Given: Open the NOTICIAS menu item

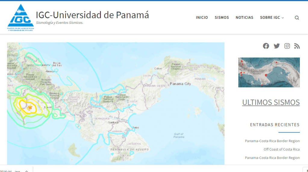Looking at the screenshot, I should pos(244,17).
